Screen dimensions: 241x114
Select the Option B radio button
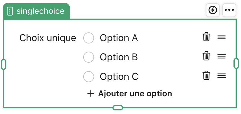pyautogui.click(x=89, y=57)
